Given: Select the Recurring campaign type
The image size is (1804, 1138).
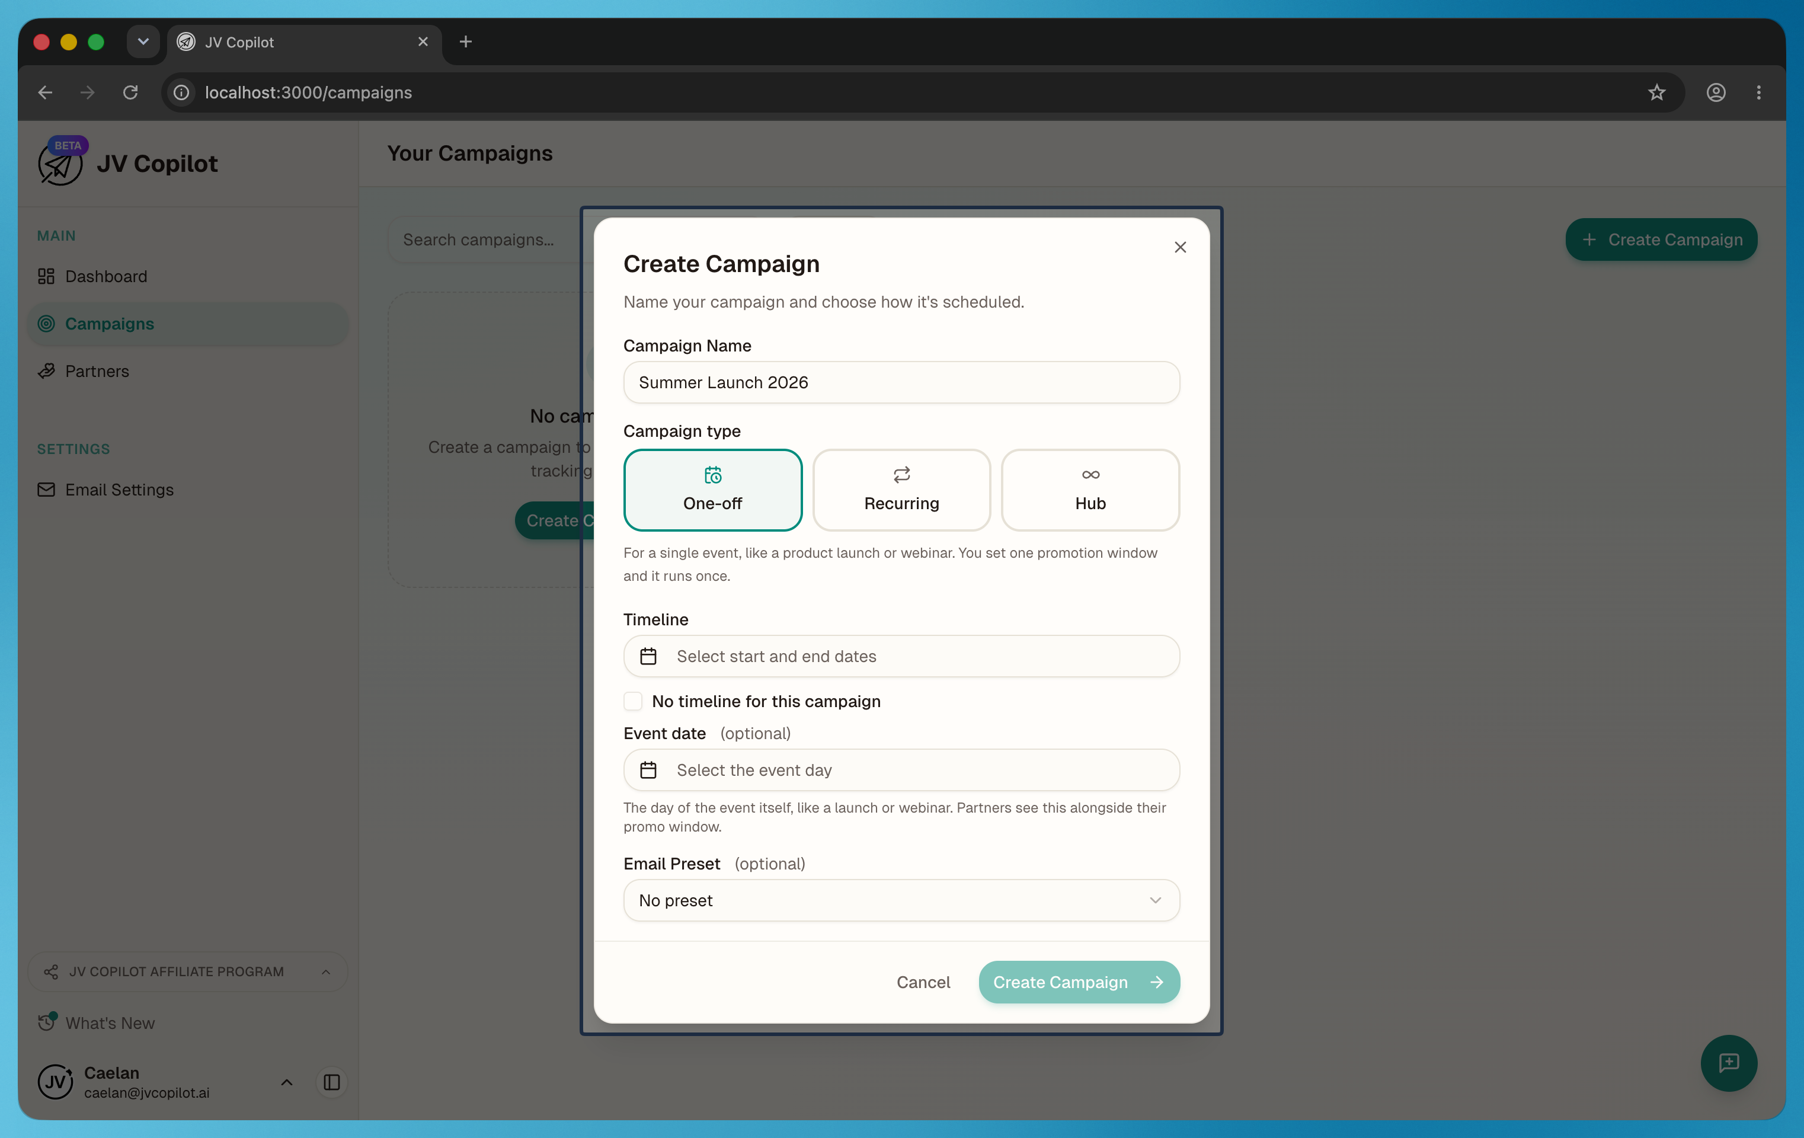Looking at the screenshot, I should (901, 490).
